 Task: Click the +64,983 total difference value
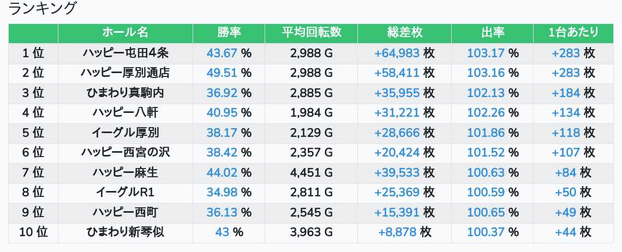click(397, 53)
